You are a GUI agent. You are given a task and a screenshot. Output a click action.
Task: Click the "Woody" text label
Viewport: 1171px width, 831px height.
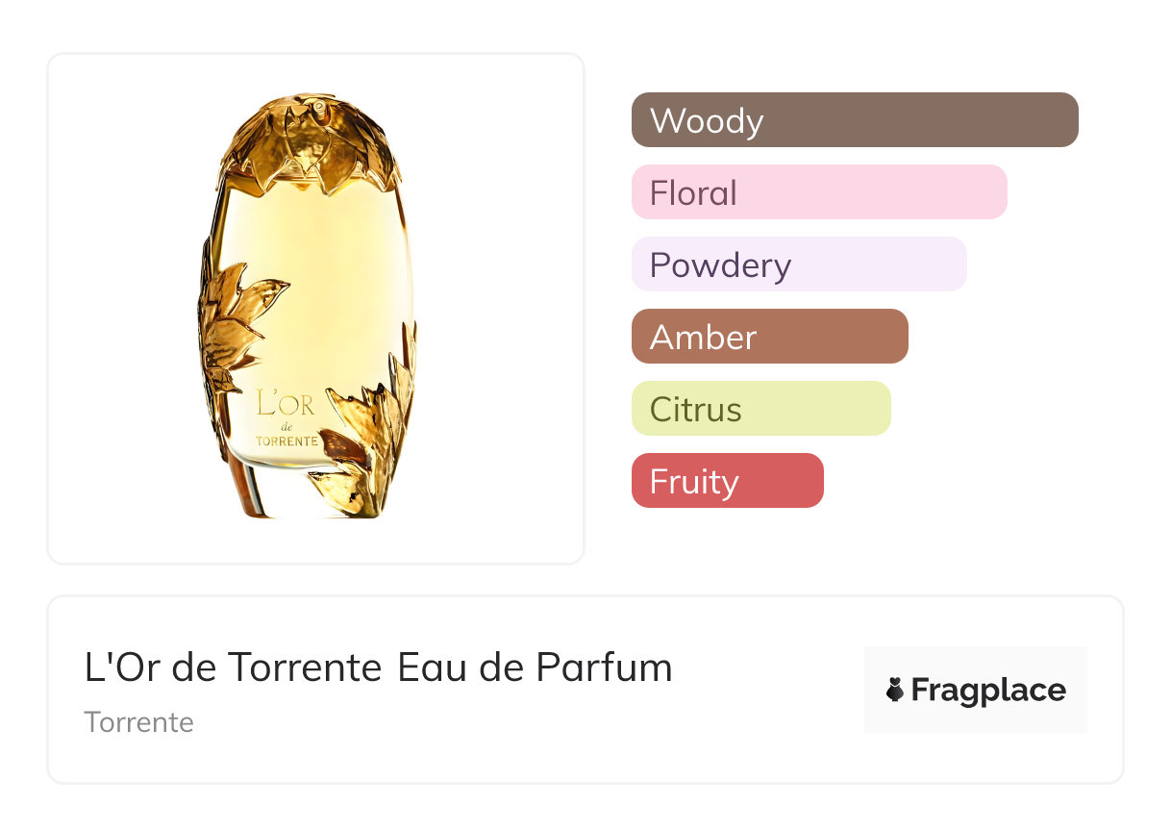707,121
